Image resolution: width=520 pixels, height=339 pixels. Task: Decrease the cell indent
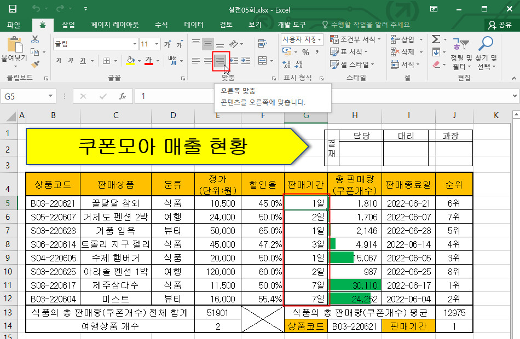click(234, 61)
